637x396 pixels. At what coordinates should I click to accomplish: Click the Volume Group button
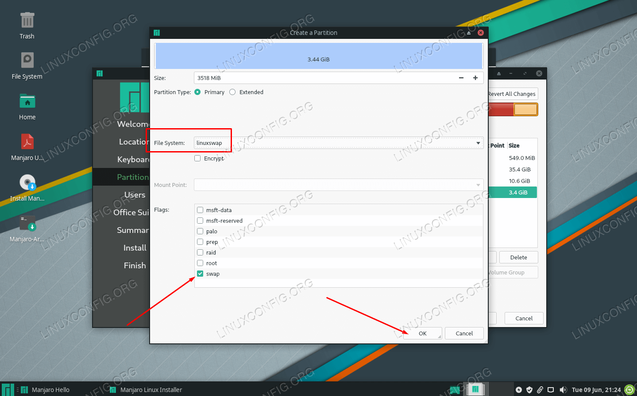pos(513,272)
